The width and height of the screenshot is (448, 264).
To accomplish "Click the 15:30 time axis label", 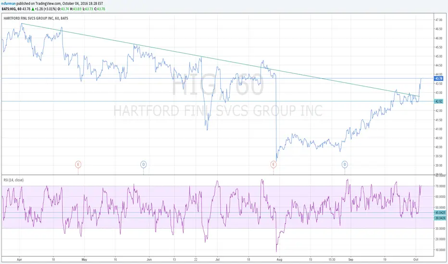I will point(332,259).
